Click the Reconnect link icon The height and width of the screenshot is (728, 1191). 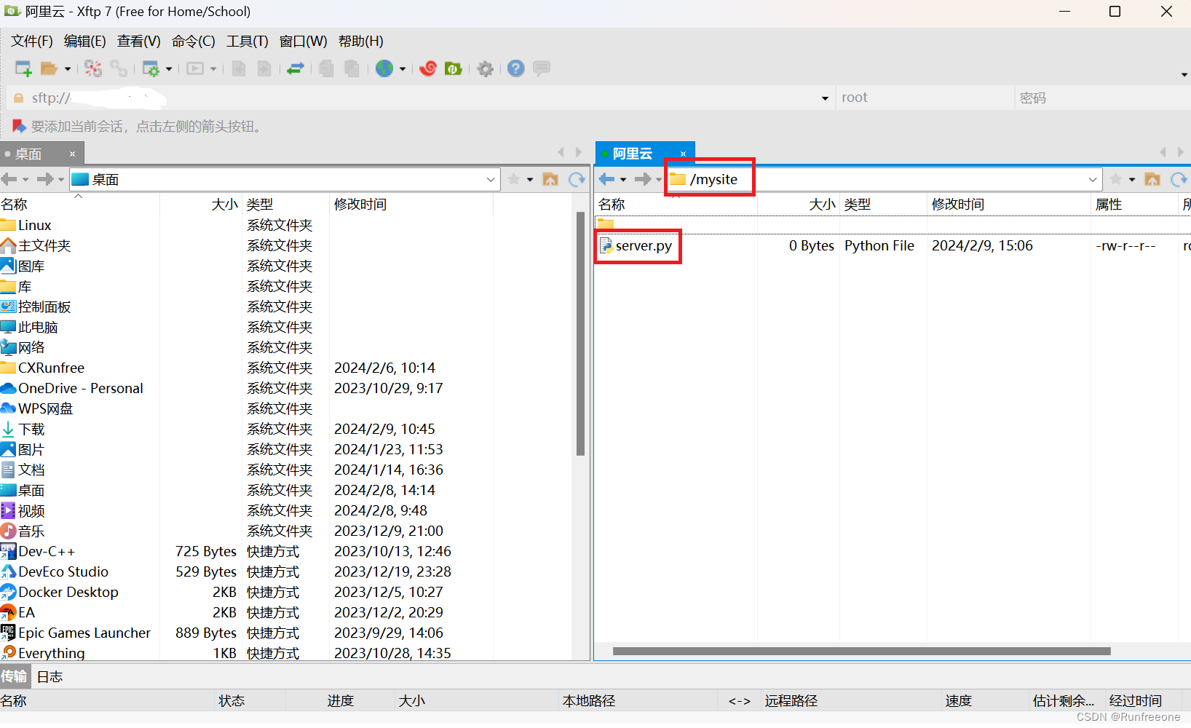(x=119, y=68)
